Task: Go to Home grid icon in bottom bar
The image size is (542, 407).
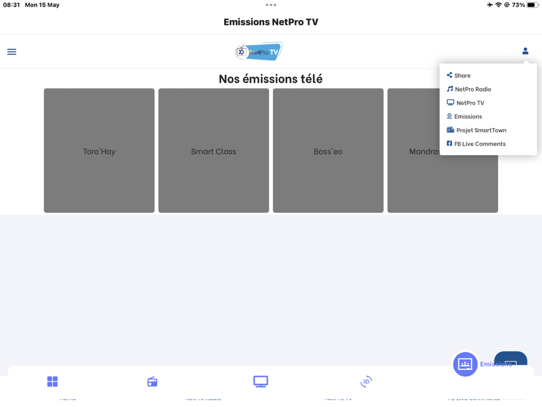Action: [53, 381]
